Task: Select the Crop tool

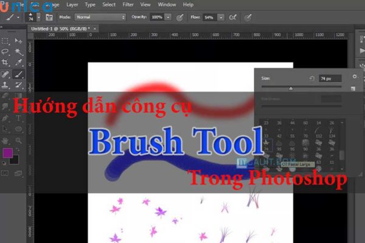Action: [5, 63]
